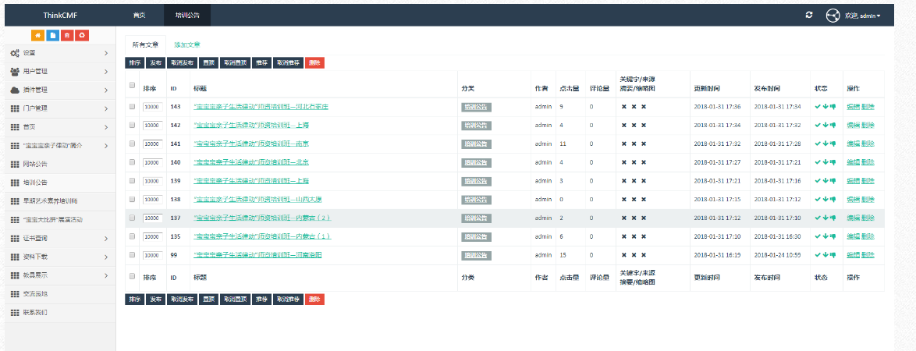The image size is (916, 351).
Task: Click the 编辑 link for article ID 99
Action: tap(852, 255)
